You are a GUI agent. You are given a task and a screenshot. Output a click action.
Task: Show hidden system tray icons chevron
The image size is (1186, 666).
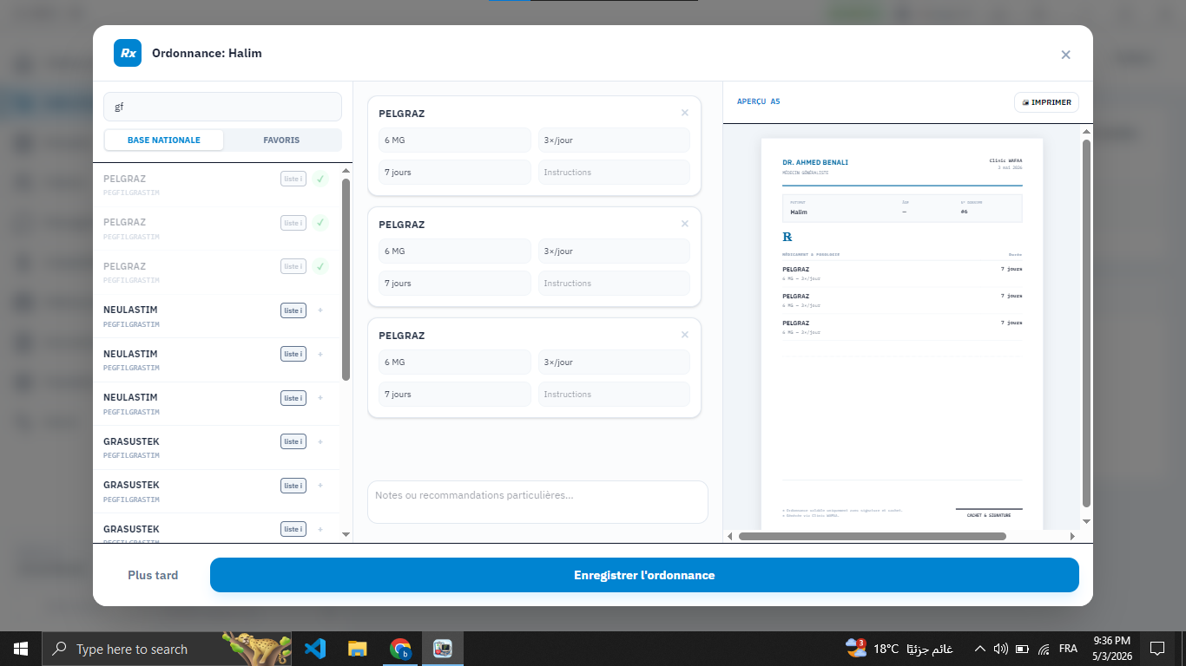tap(980, 649)
